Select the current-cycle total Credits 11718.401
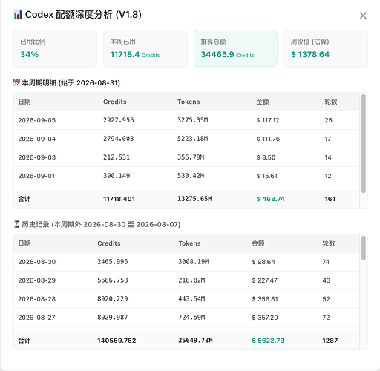 coord(119,199)
